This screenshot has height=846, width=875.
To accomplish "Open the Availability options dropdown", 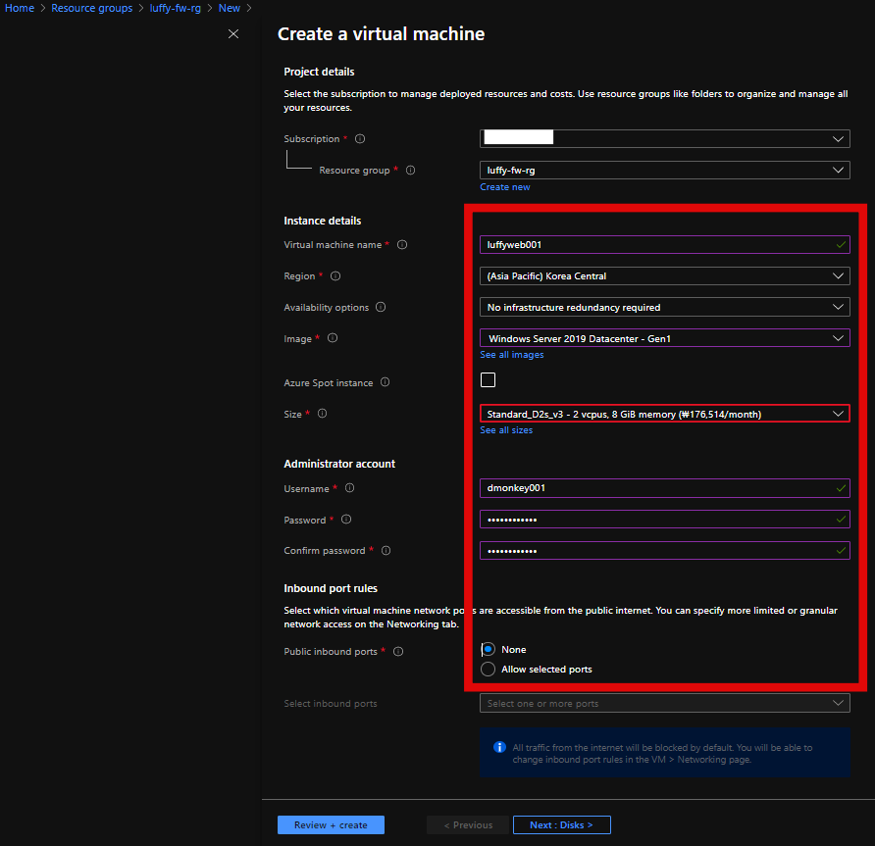I will pos(665,307).
